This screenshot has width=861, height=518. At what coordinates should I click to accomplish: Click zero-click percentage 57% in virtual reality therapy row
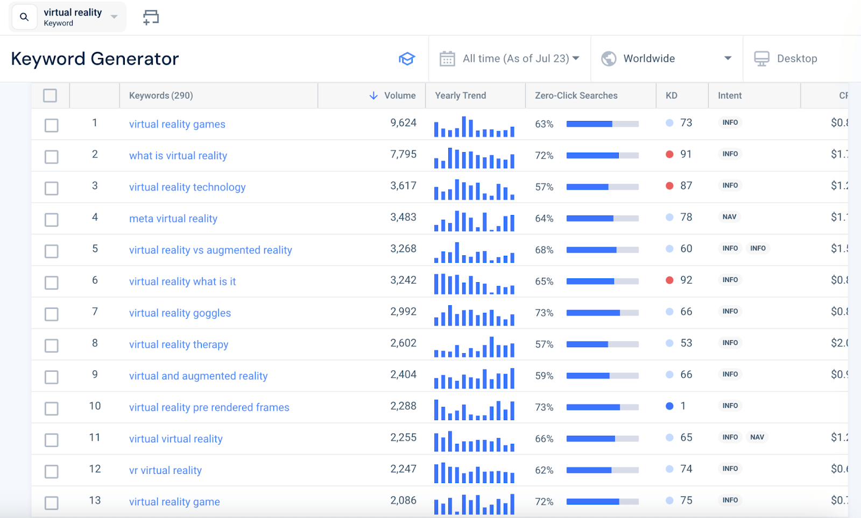tap(544, 344)
